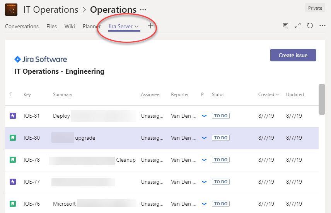Click the Jira Software logo
This screenshot has height=213, width=331.
coord(41,59)
